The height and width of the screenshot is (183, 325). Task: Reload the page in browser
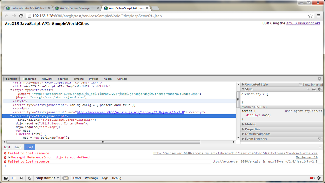21,16
